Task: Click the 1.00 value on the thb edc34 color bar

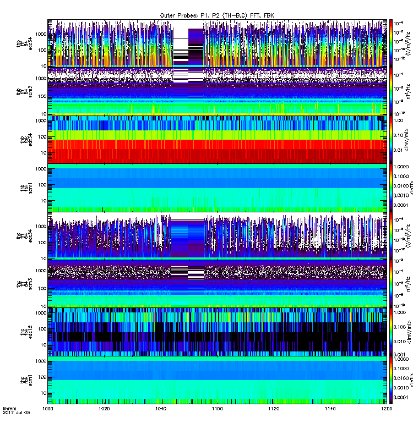Action: click(398, 120)
